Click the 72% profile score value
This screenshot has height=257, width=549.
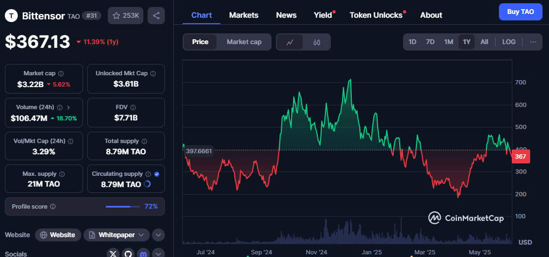pos(151,206)
